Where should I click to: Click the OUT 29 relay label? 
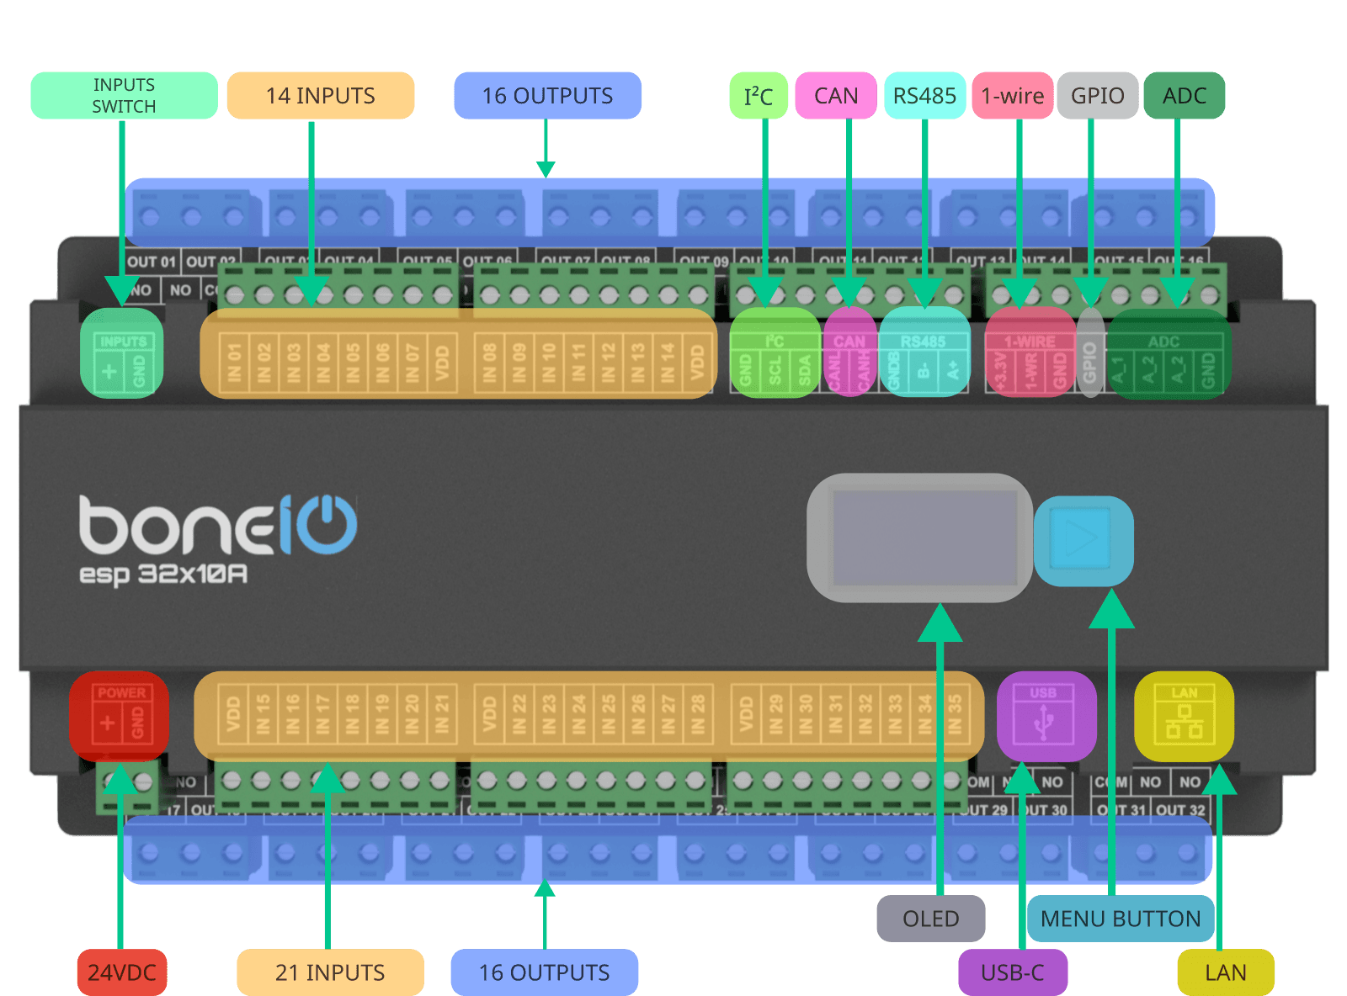pyautogui.click(x=983, y=810)
